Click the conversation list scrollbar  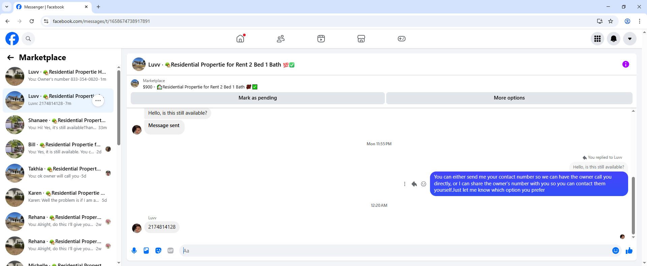119,108
